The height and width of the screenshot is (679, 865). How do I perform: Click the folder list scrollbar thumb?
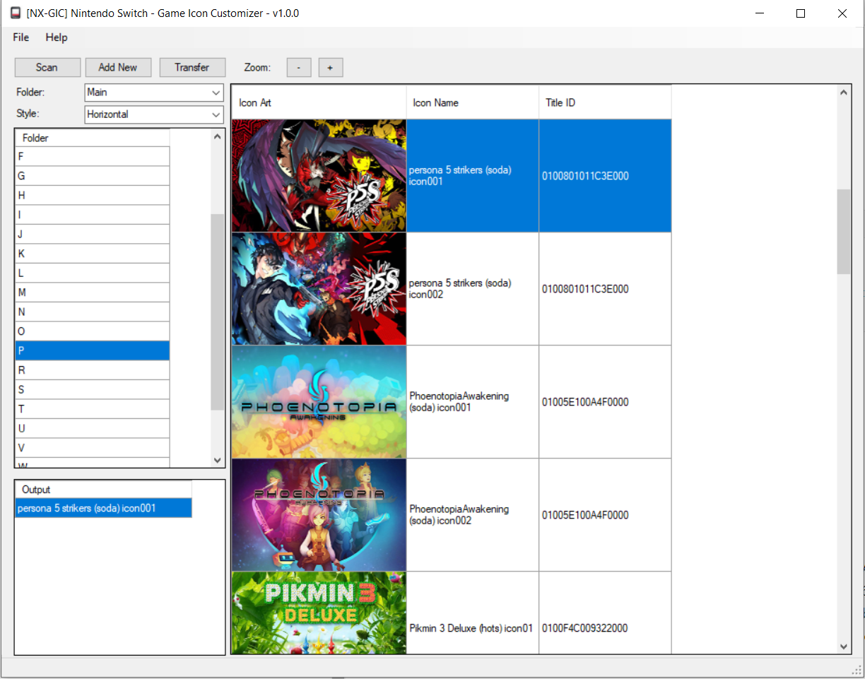(218, 312)
